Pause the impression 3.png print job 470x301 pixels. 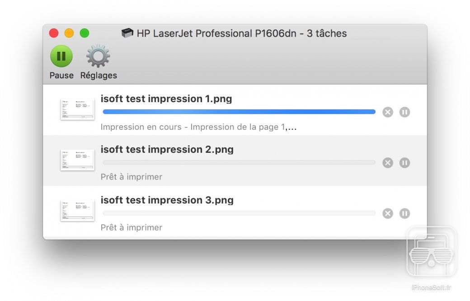click(404, 213)
